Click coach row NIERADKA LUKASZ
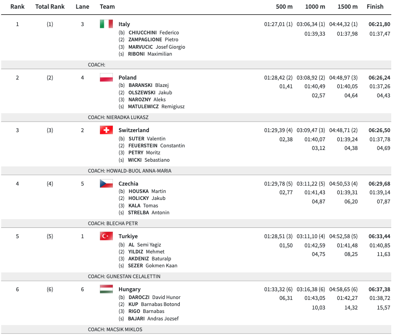393x336 pixels. [118, 117]
